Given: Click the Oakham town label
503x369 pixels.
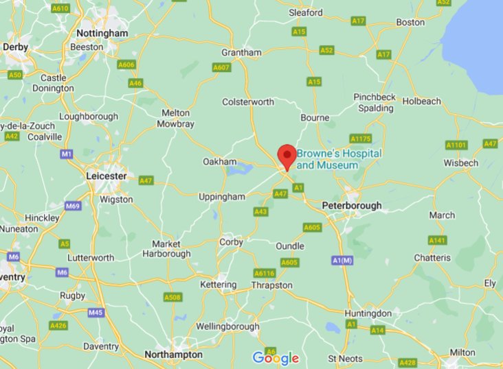Looking at the screenshot, I should pyautogui.click(x=220, y=162).
